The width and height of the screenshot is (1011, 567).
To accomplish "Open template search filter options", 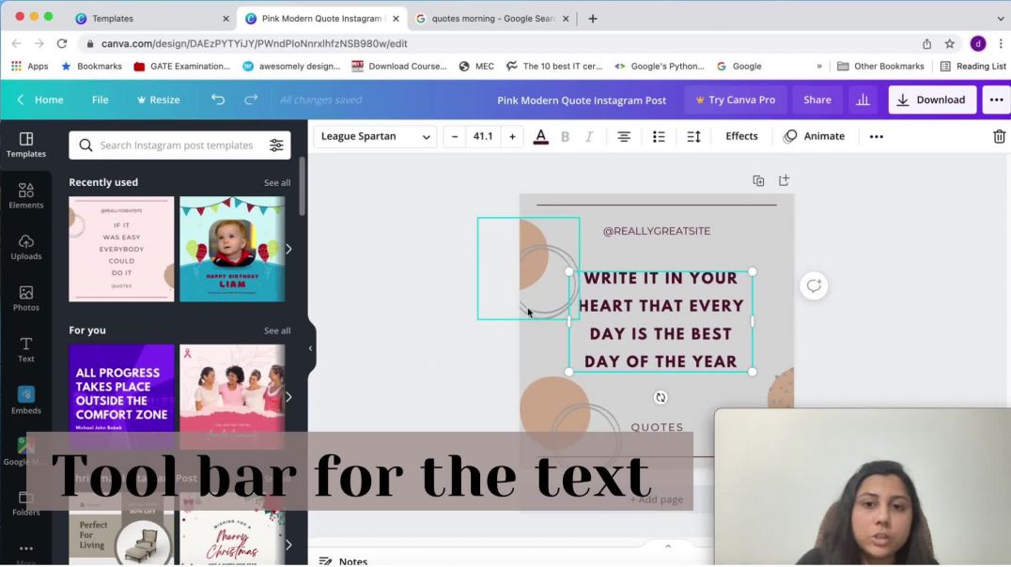I will click(x=276, y=146).
